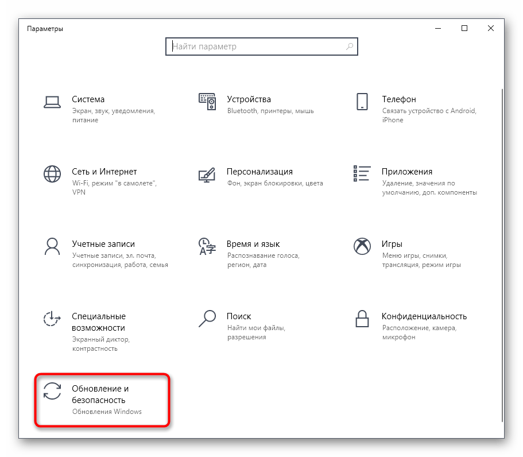
Task: Click the person icon for Учетные записи
Action: click(x=52, y=246)
